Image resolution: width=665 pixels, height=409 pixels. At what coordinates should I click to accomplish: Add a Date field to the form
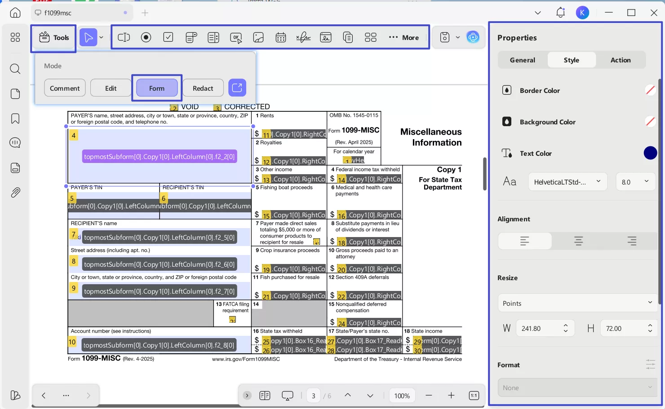click(x=281, y=37)
